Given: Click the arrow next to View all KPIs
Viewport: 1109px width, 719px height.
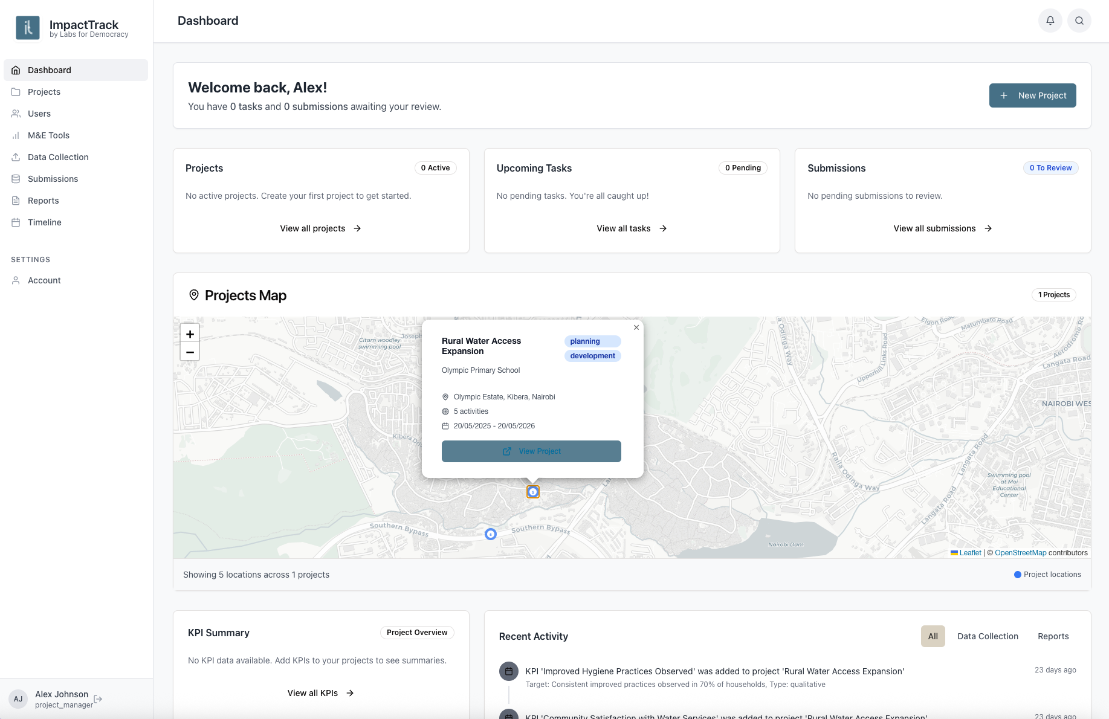Looking at the screenshot, I should point(350,693).
